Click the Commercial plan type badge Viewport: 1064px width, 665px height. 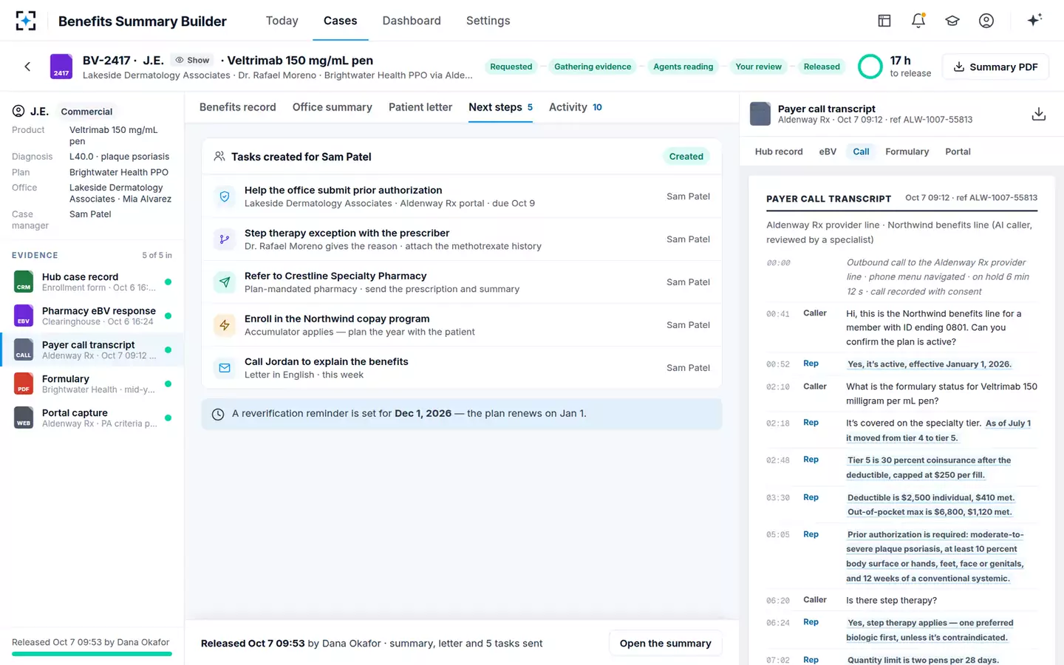coord(86,112)
